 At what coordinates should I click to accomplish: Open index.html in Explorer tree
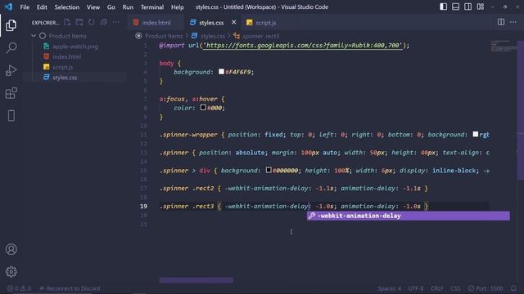pos(66,56)
